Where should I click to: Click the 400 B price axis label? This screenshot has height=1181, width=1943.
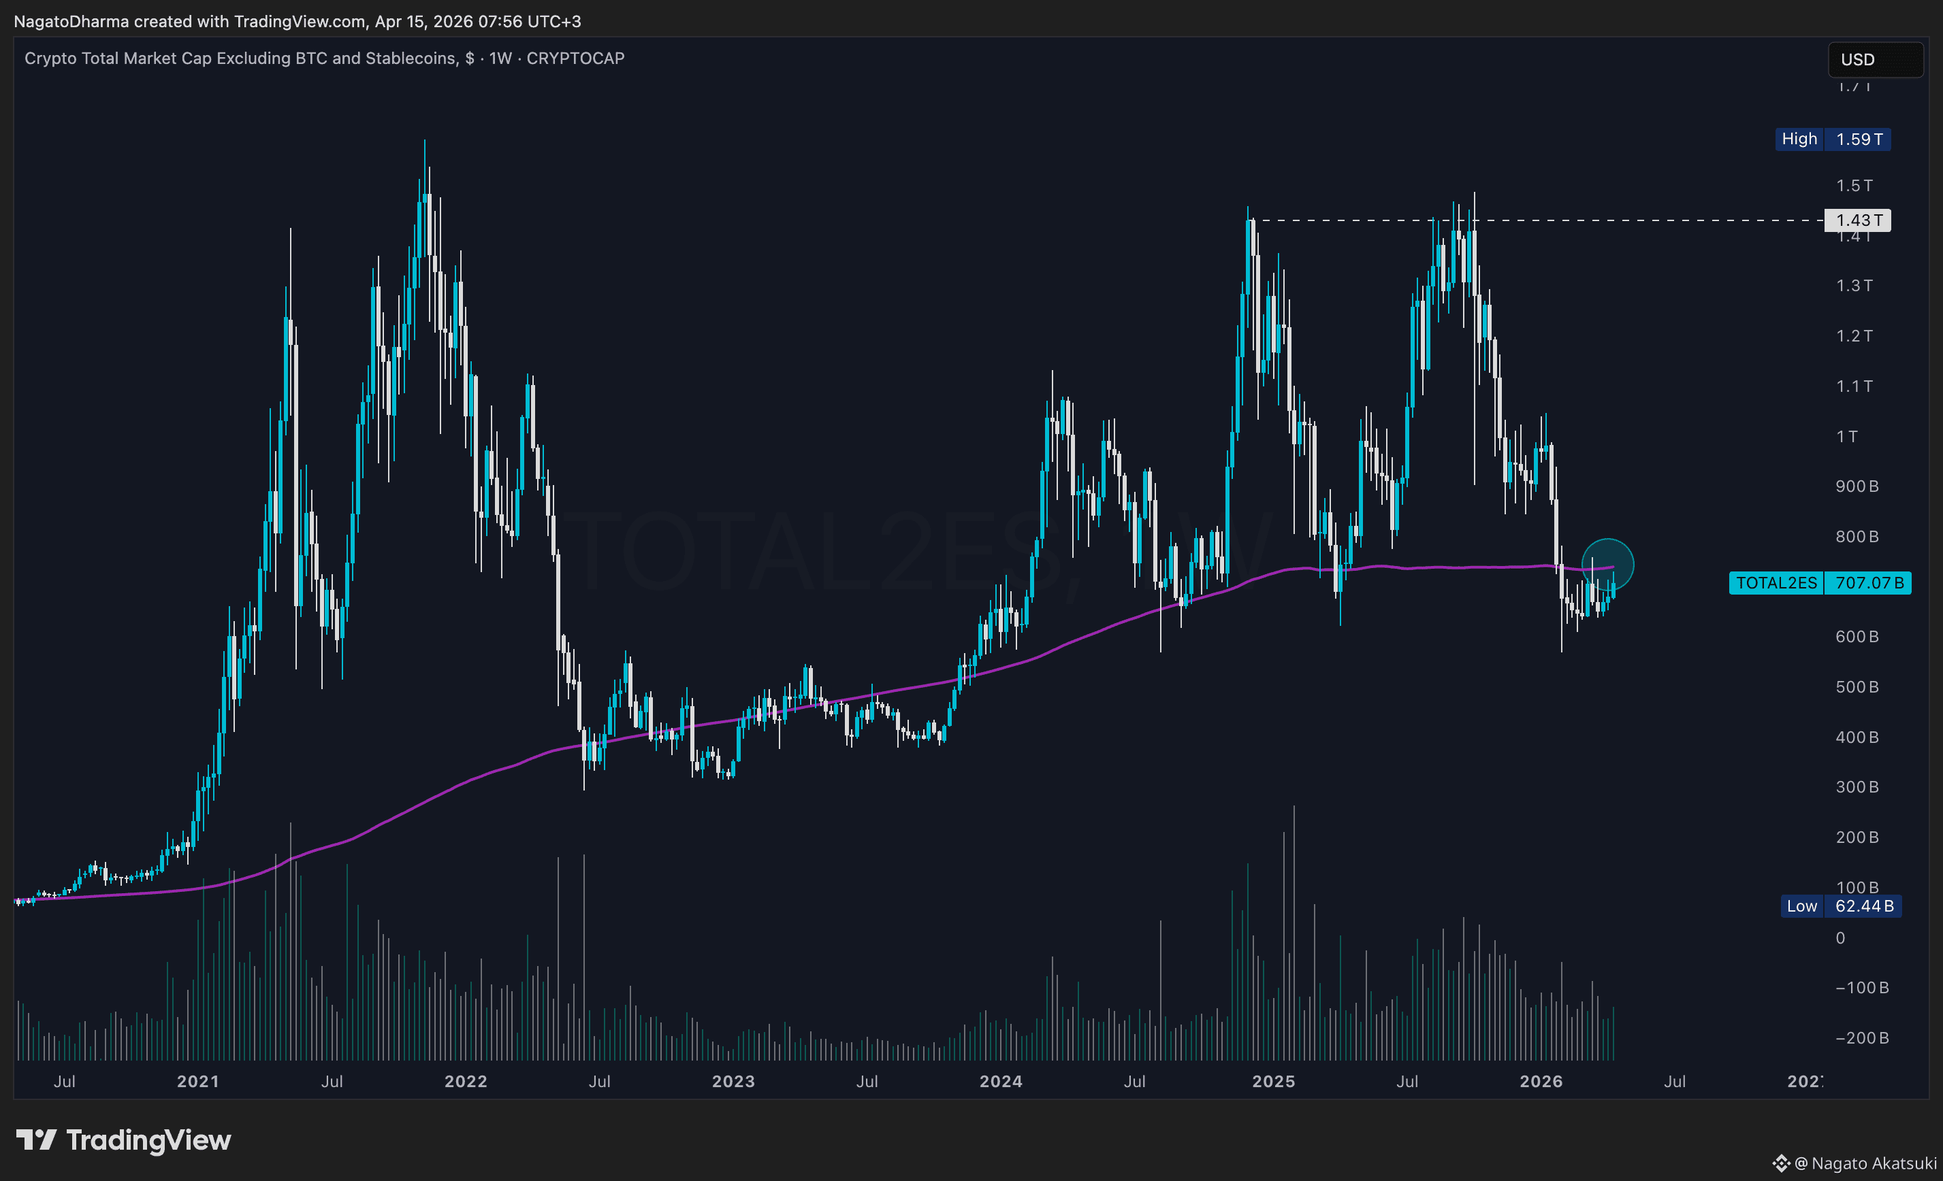point(1857,738)
